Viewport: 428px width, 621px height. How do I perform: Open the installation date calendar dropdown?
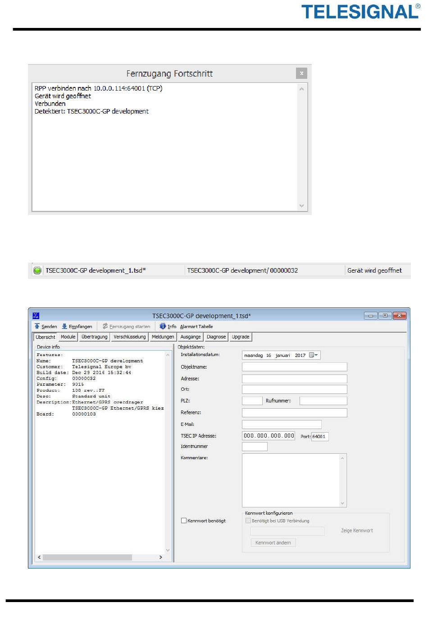point(314,355)
